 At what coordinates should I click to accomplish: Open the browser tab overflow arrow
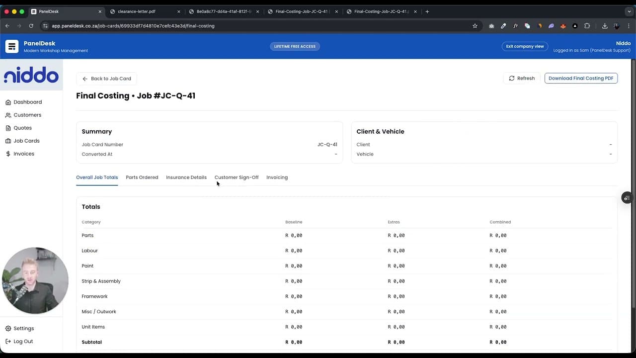pyautogui.click(x=630, y=11)
